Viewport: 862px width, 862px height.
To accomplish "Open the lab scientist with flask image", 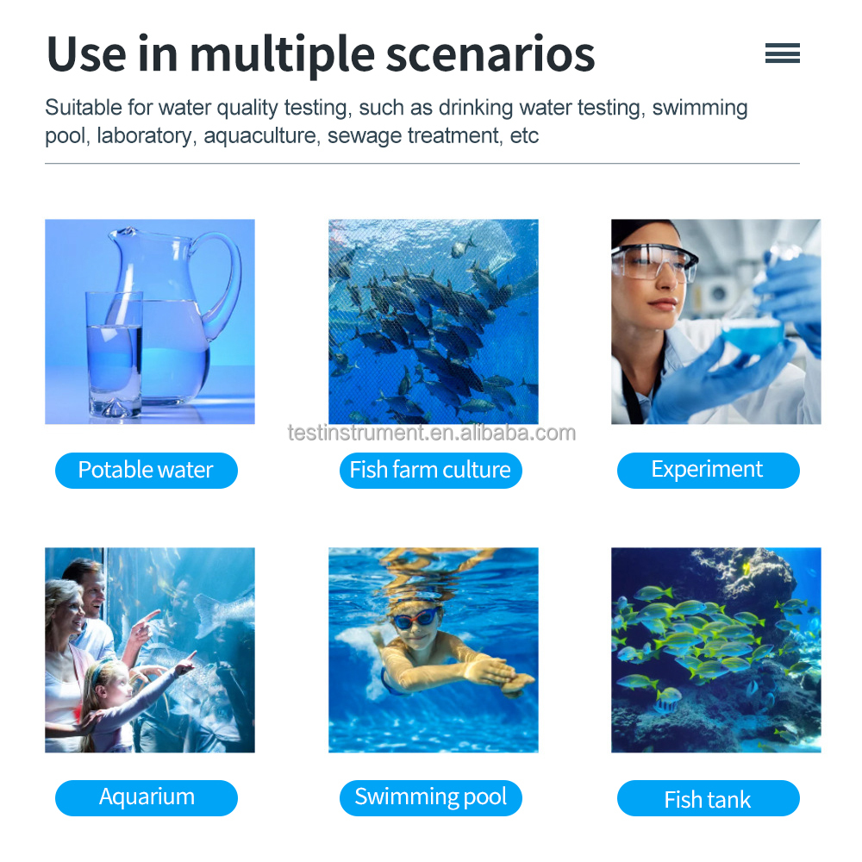I will point(715,322).
